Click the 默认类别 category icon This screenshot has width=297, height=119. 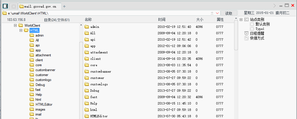252,24
